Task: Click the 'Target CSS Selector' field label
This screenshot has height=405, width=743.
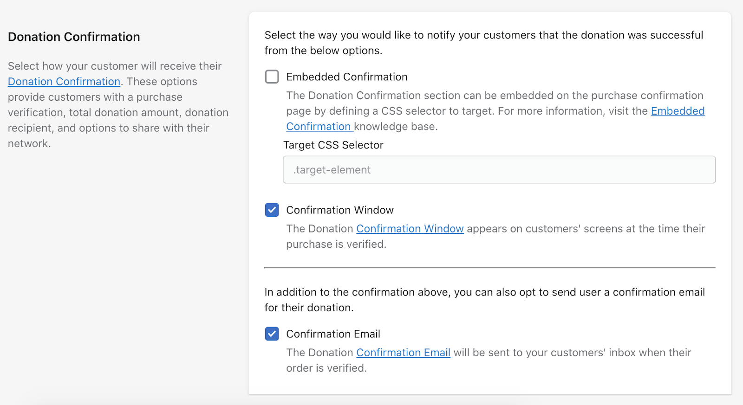Action: 333,145
